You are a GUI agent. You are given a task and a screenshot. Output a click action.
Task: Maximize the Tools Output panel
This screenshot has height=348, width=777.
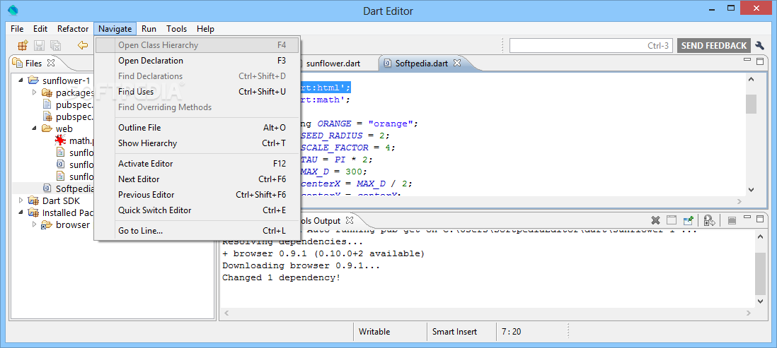pyautogui.click(x=759, y=219)
